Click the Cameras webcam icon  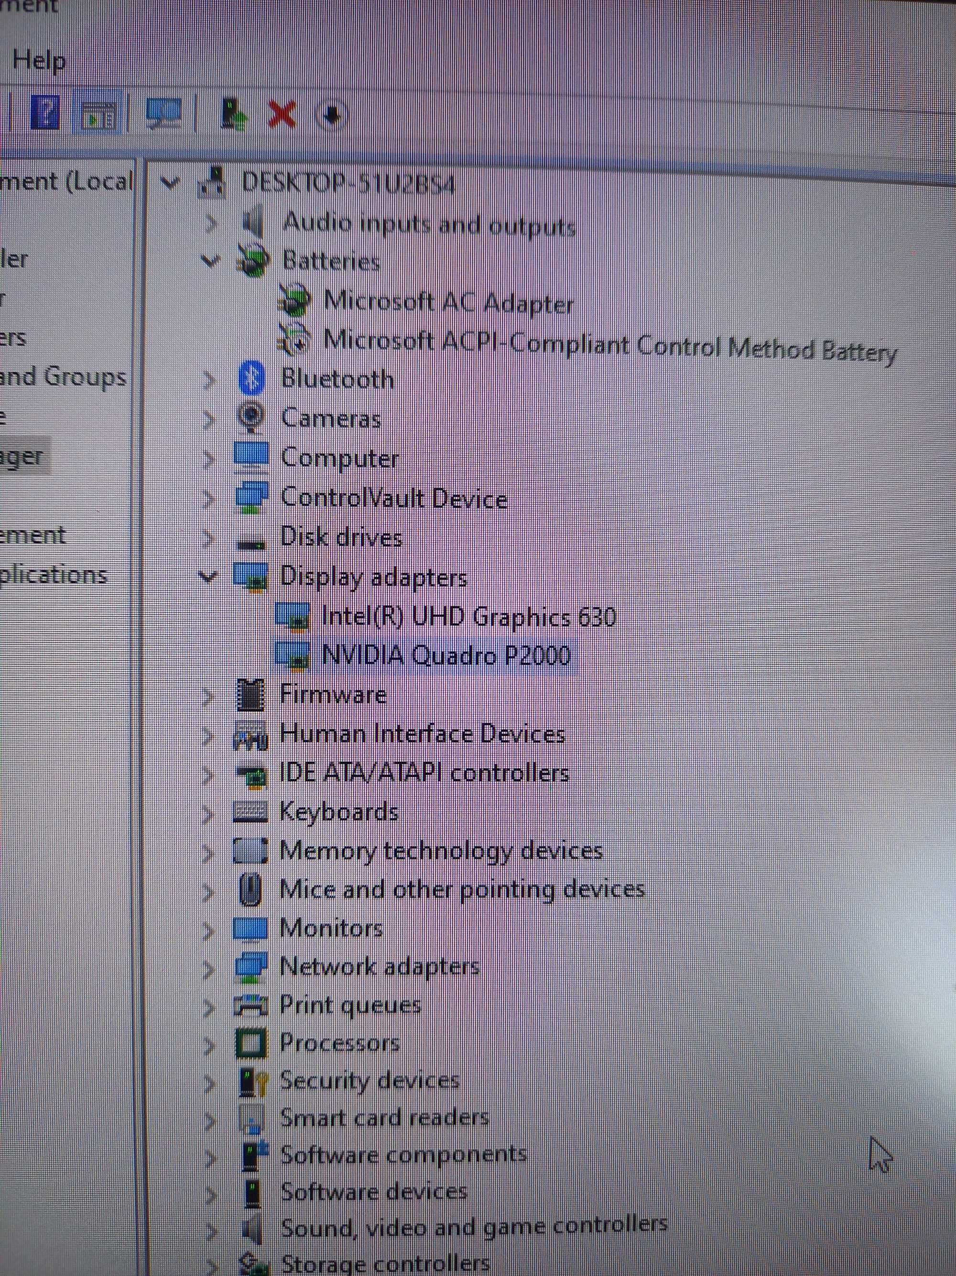(251, 418)
